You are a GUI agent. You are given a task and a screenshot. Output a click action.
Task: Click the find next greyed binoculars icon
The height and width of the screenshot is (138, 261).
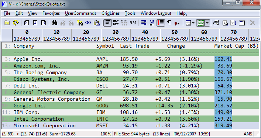(63, 23)
